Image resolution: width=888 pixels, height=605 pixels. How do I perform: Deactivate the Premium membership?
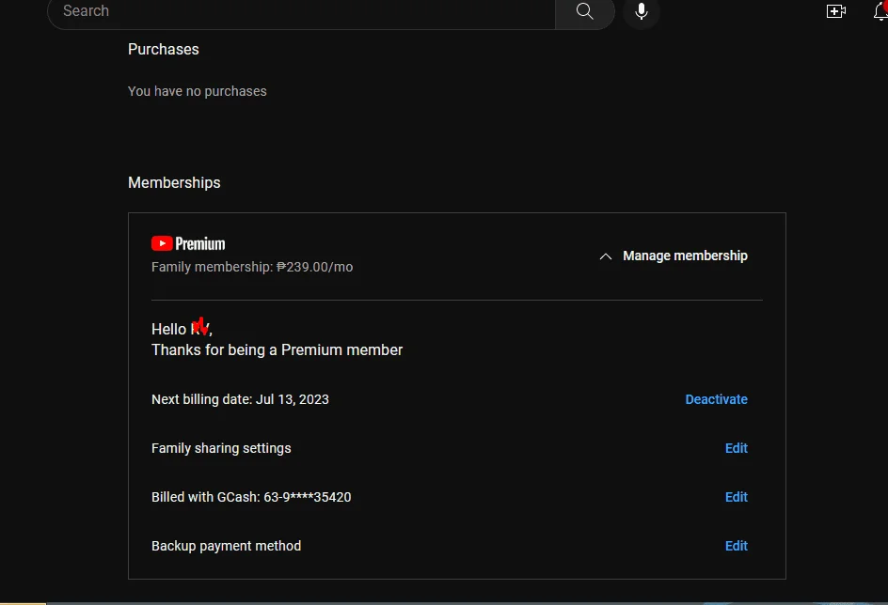716,400
